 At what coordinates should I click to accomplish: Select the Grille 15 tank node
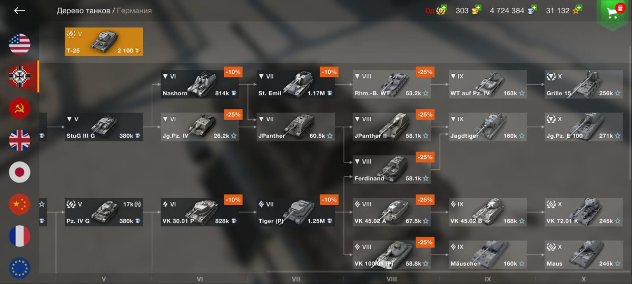click(x=583, y=84)
